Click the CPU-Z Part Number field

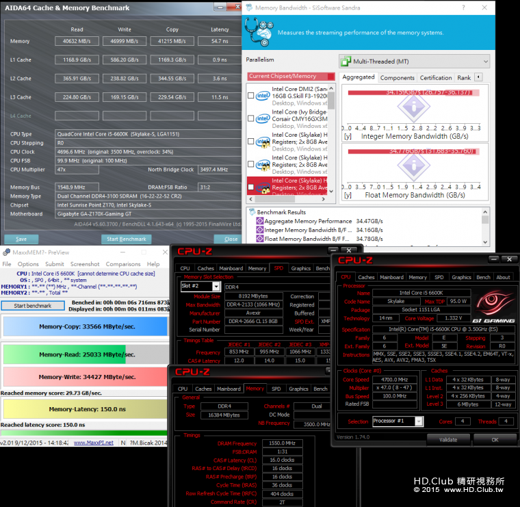pos(254,322)
